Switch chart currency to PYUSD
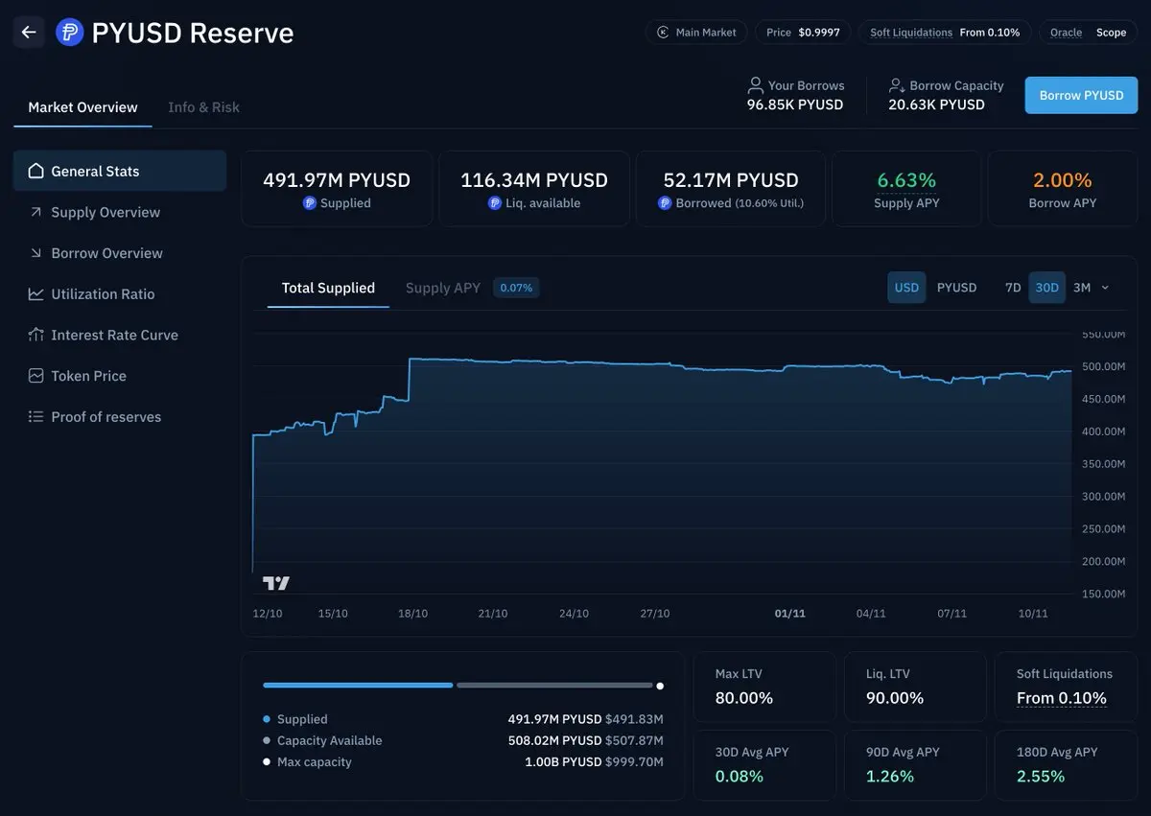Screen dimensions: 1151x816 coord(956,288)
